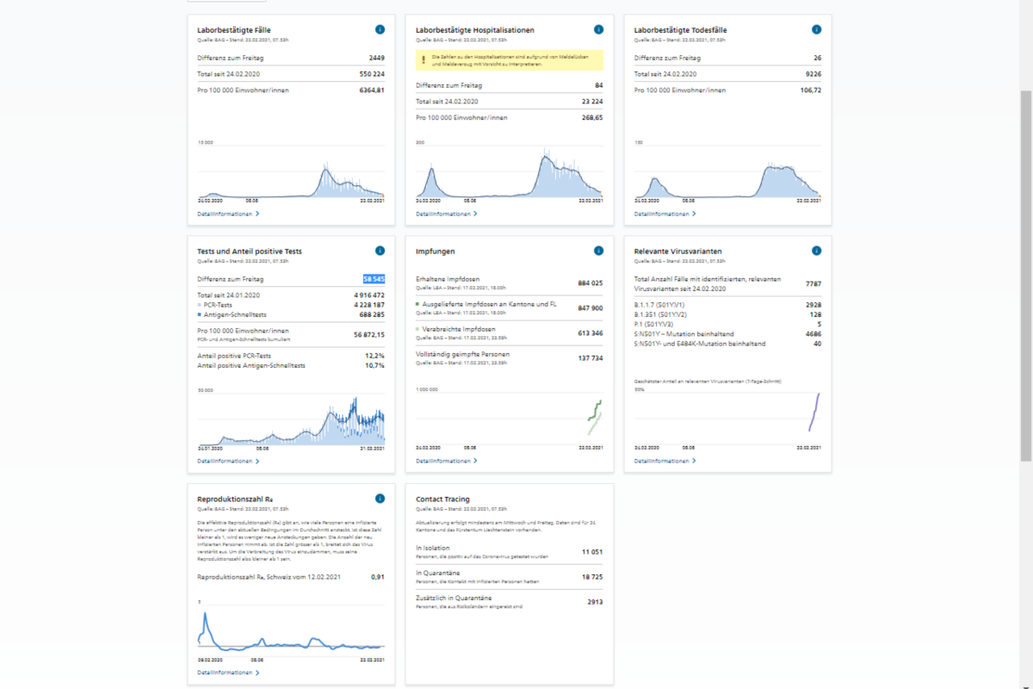
Task: Click the Contact Tracing card heading
Action: coord(443,499)
